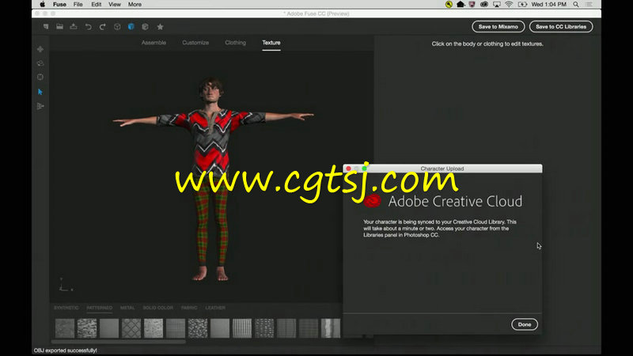Image resolution: width=633 pixels, height=356 pixels.
Task: Select the blue arrow select tool
Action: pos(40,92)
